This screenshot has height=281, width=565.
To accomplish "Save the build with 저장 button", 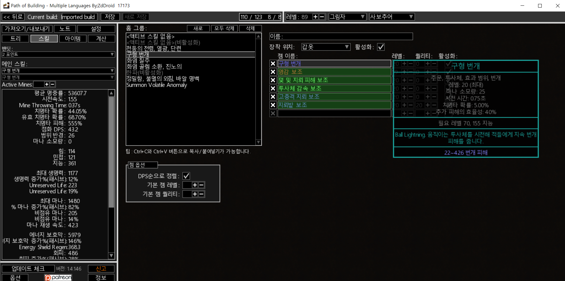I will 110,17.
